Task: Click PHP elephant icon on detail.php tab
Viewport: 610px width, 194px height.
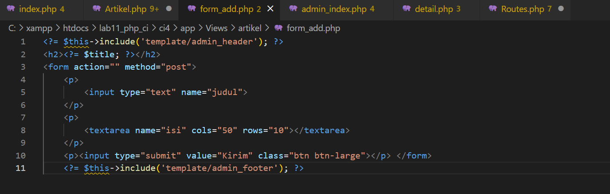Action: (407, 9)
